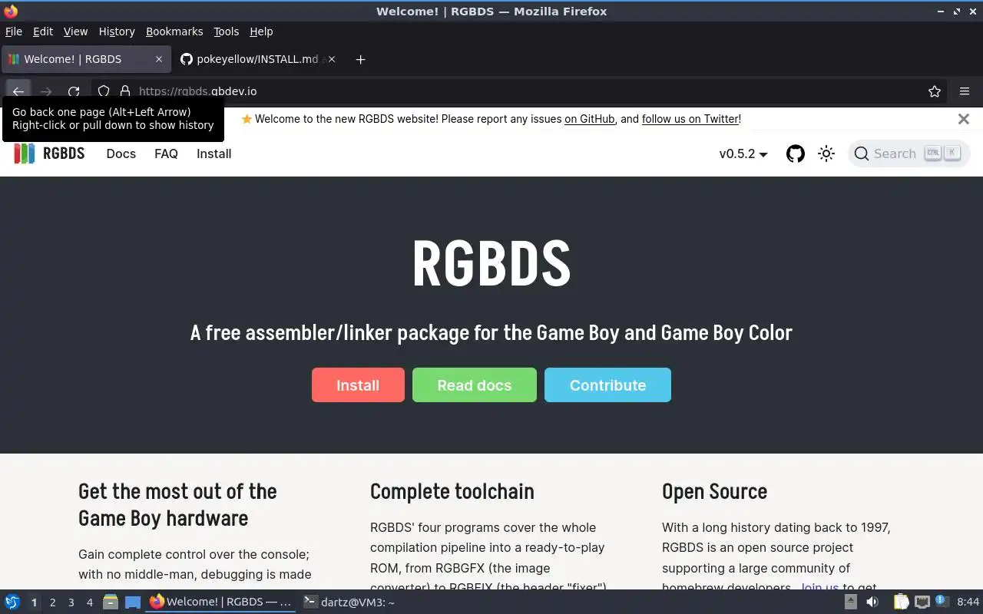Expand the v0.5.2 version dropdown

(x=743, y=153)
